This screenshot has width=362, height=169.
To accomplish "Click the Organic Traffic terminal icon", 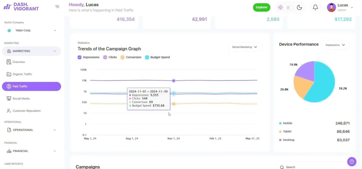I will (x=9, y=74).
